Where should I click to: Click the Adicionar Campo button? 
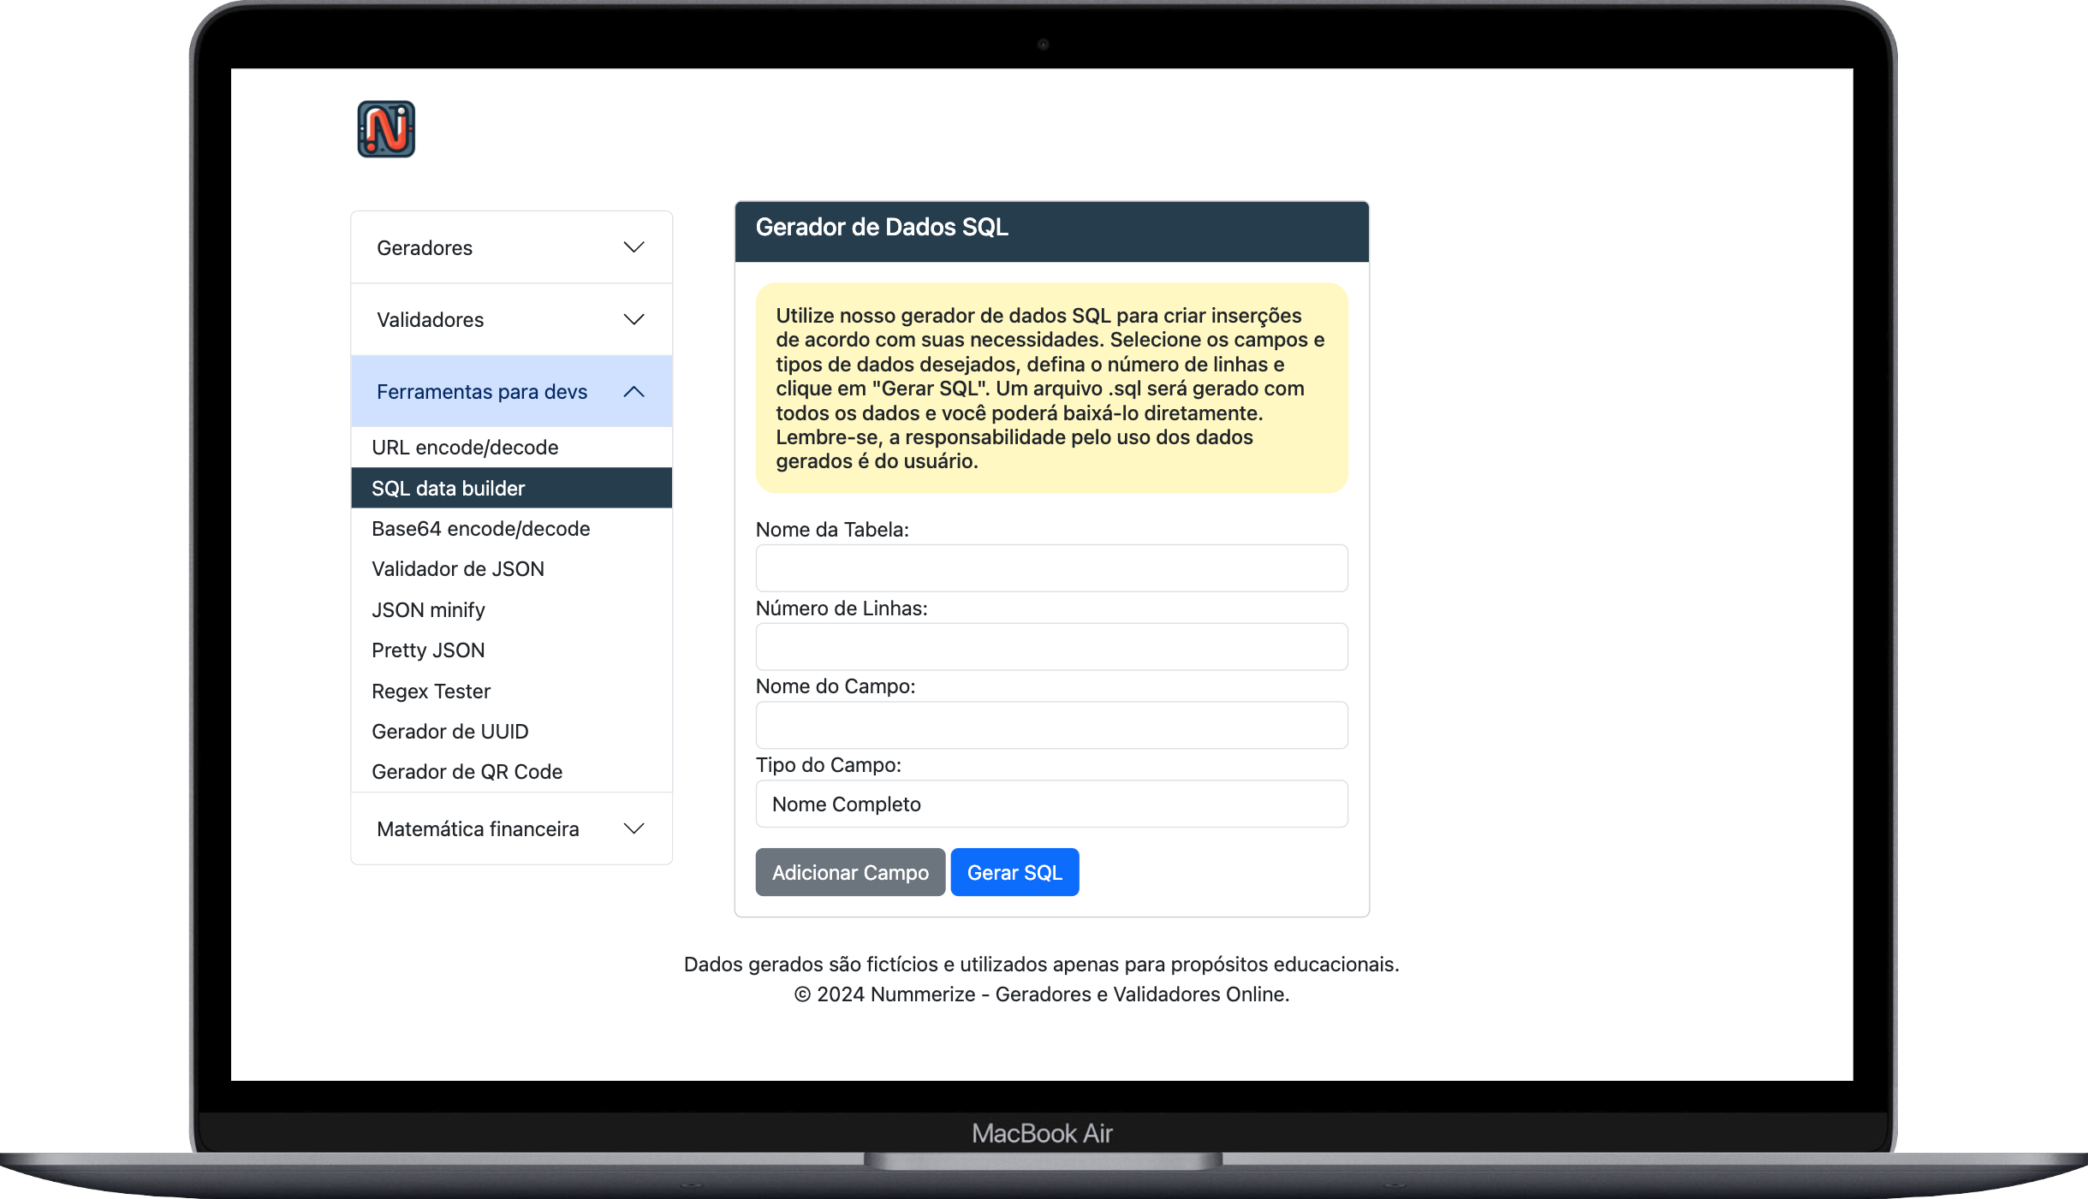849,872
